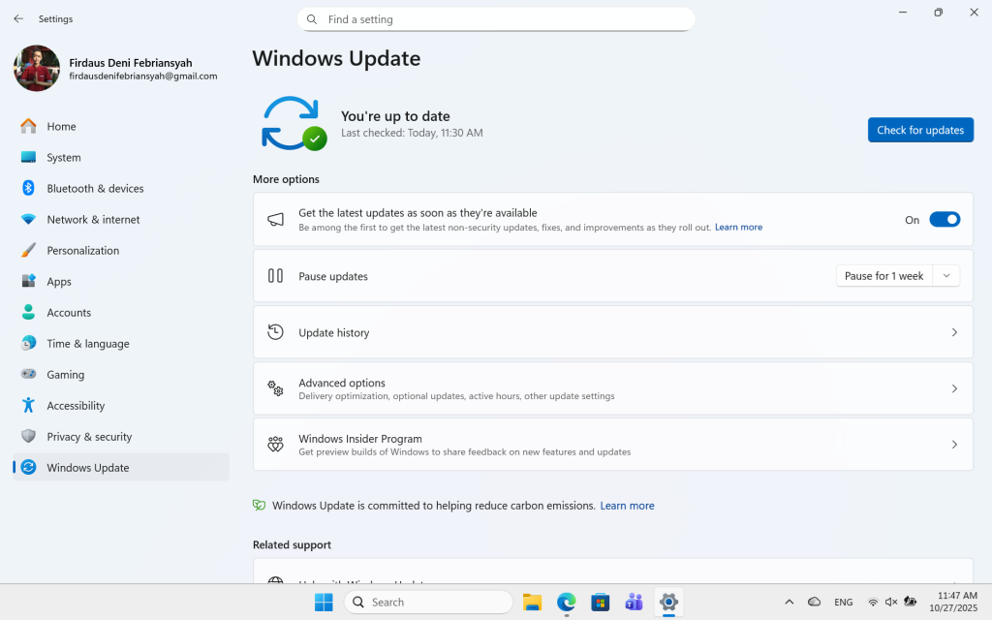Image resolution: width=992 pixels, height=620 pixels.
Task: Open the Update history card
Action: (613, 332)
